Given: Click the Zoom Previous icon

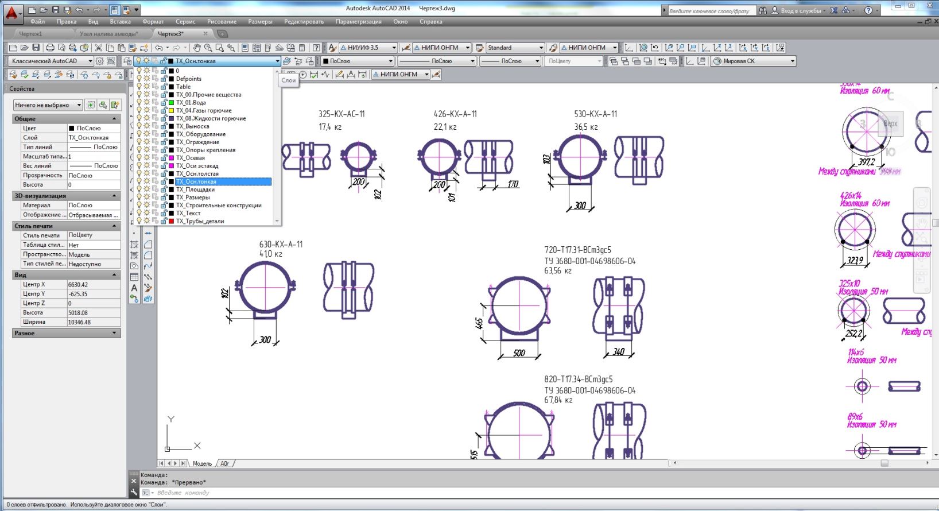Looking at the screenshot, I should click(x=231, y=48).
